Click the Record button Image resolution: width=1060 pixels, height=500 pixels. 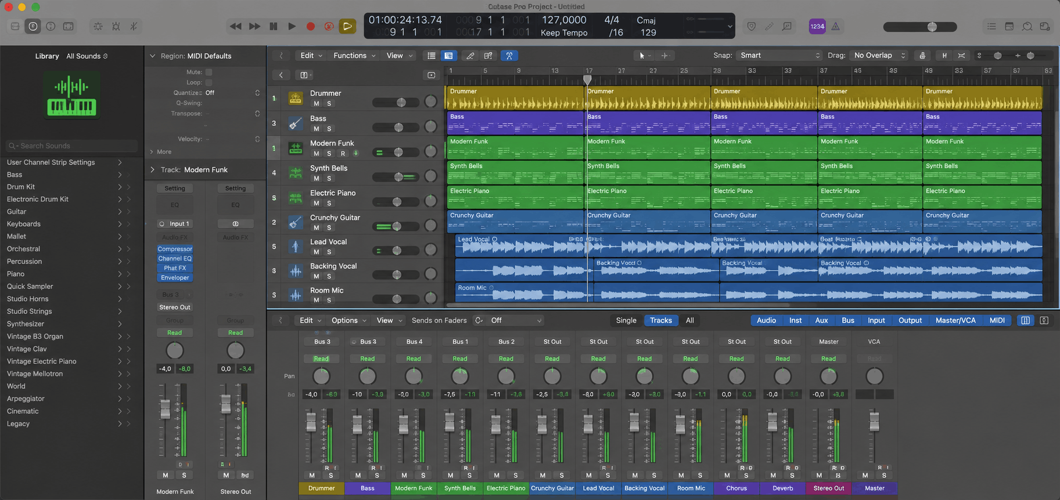coord(311,26)
